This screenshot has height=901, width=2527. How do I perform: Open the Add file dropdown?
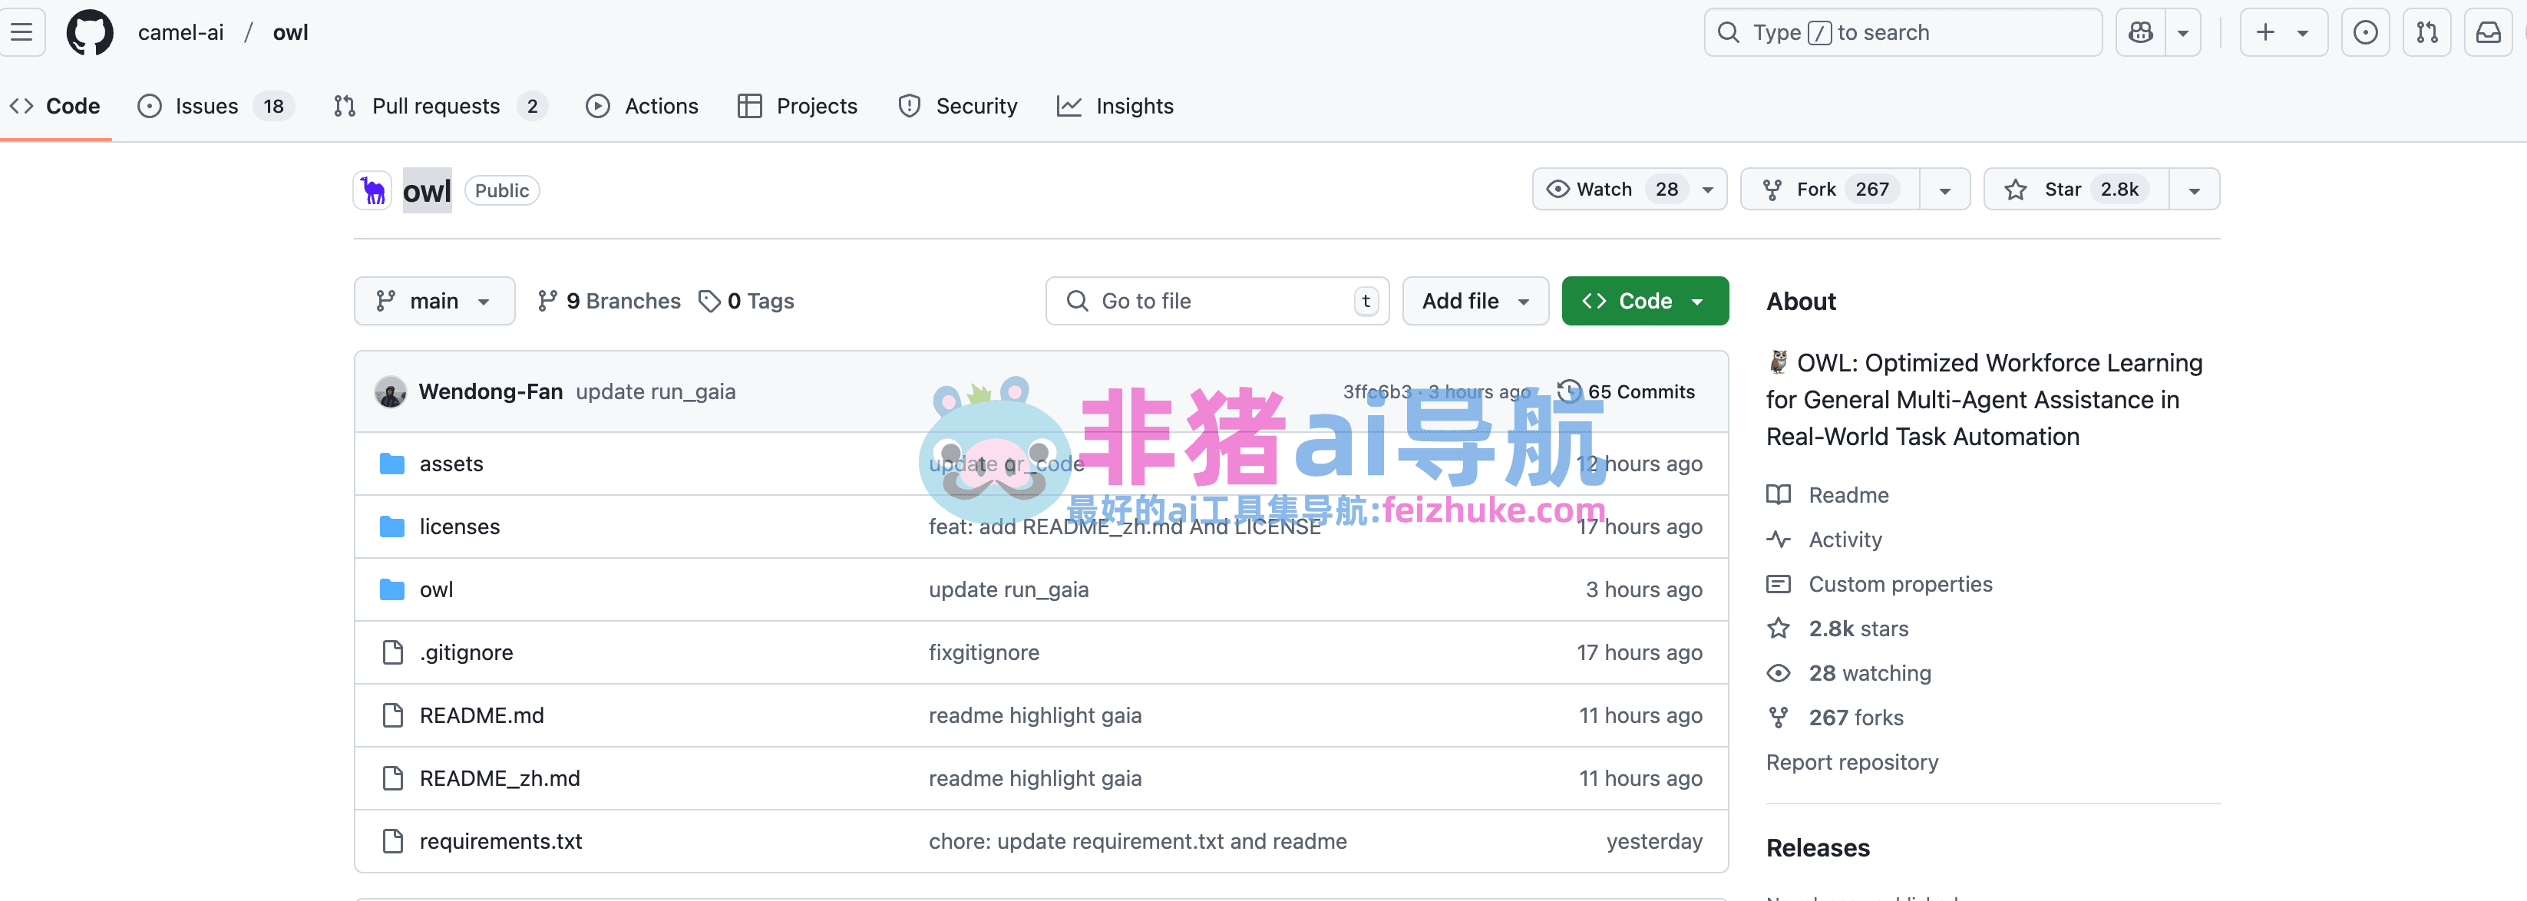(1475, 301)
